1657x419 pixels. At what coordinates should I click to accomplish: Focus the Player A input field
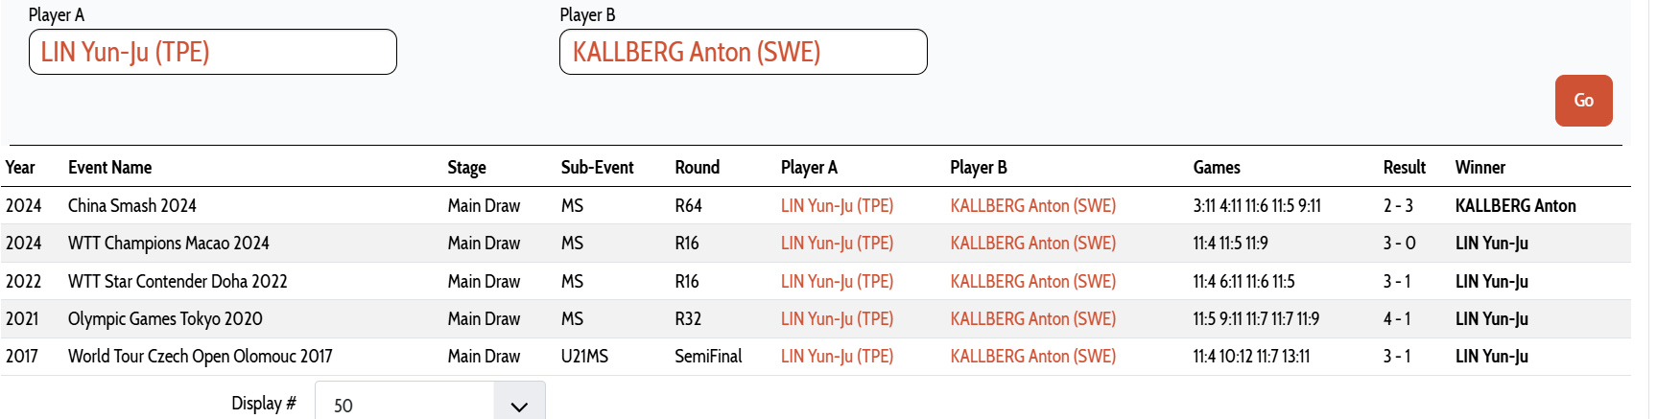(213, 52)
